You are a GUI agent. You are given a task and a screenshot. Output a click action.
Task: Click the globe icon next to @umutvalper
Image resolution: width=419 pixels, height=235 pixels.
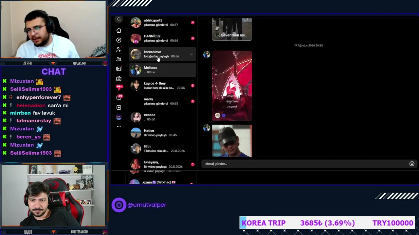tap(119, 205)
